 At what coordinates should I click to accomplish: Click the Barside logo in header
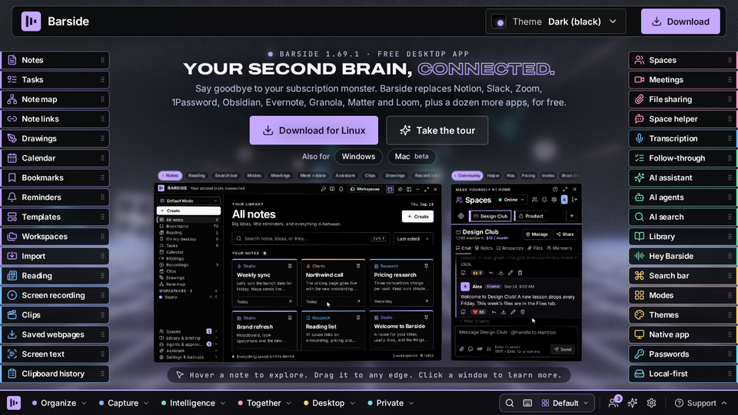(x=31, y=22)
